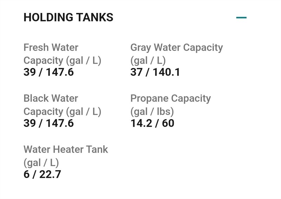Click the water heater value 6 / 22.7
Screen dimensions: 281x199
pyautogui.click(x=42, y=174)
